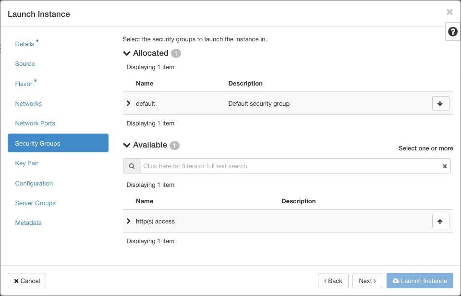
Task: Open help via the question mark icon
Action: pyautogui.click(x=452, y=31)
